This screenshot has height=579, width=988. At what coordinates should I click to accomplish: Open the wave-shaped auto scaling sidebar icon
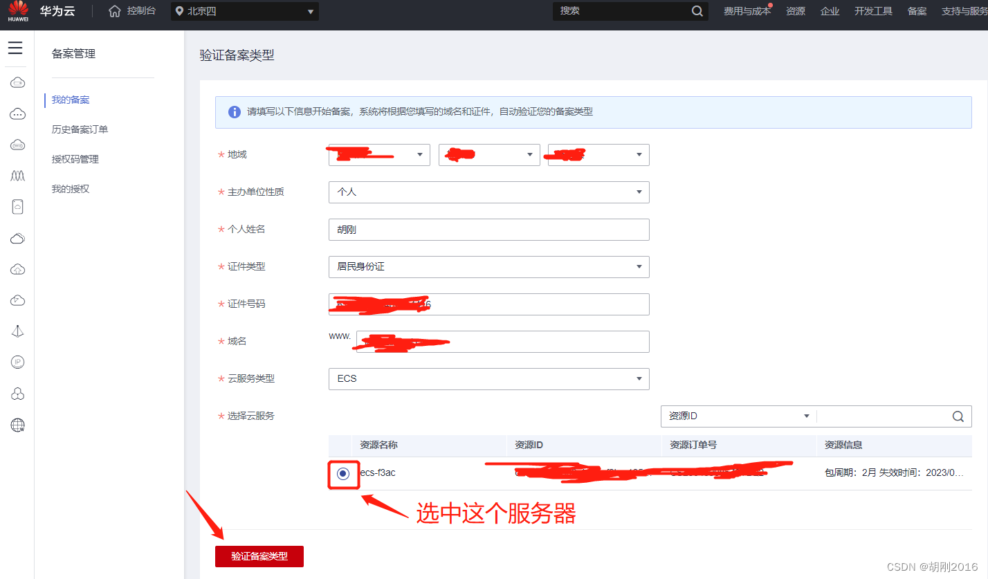point(18,176)
